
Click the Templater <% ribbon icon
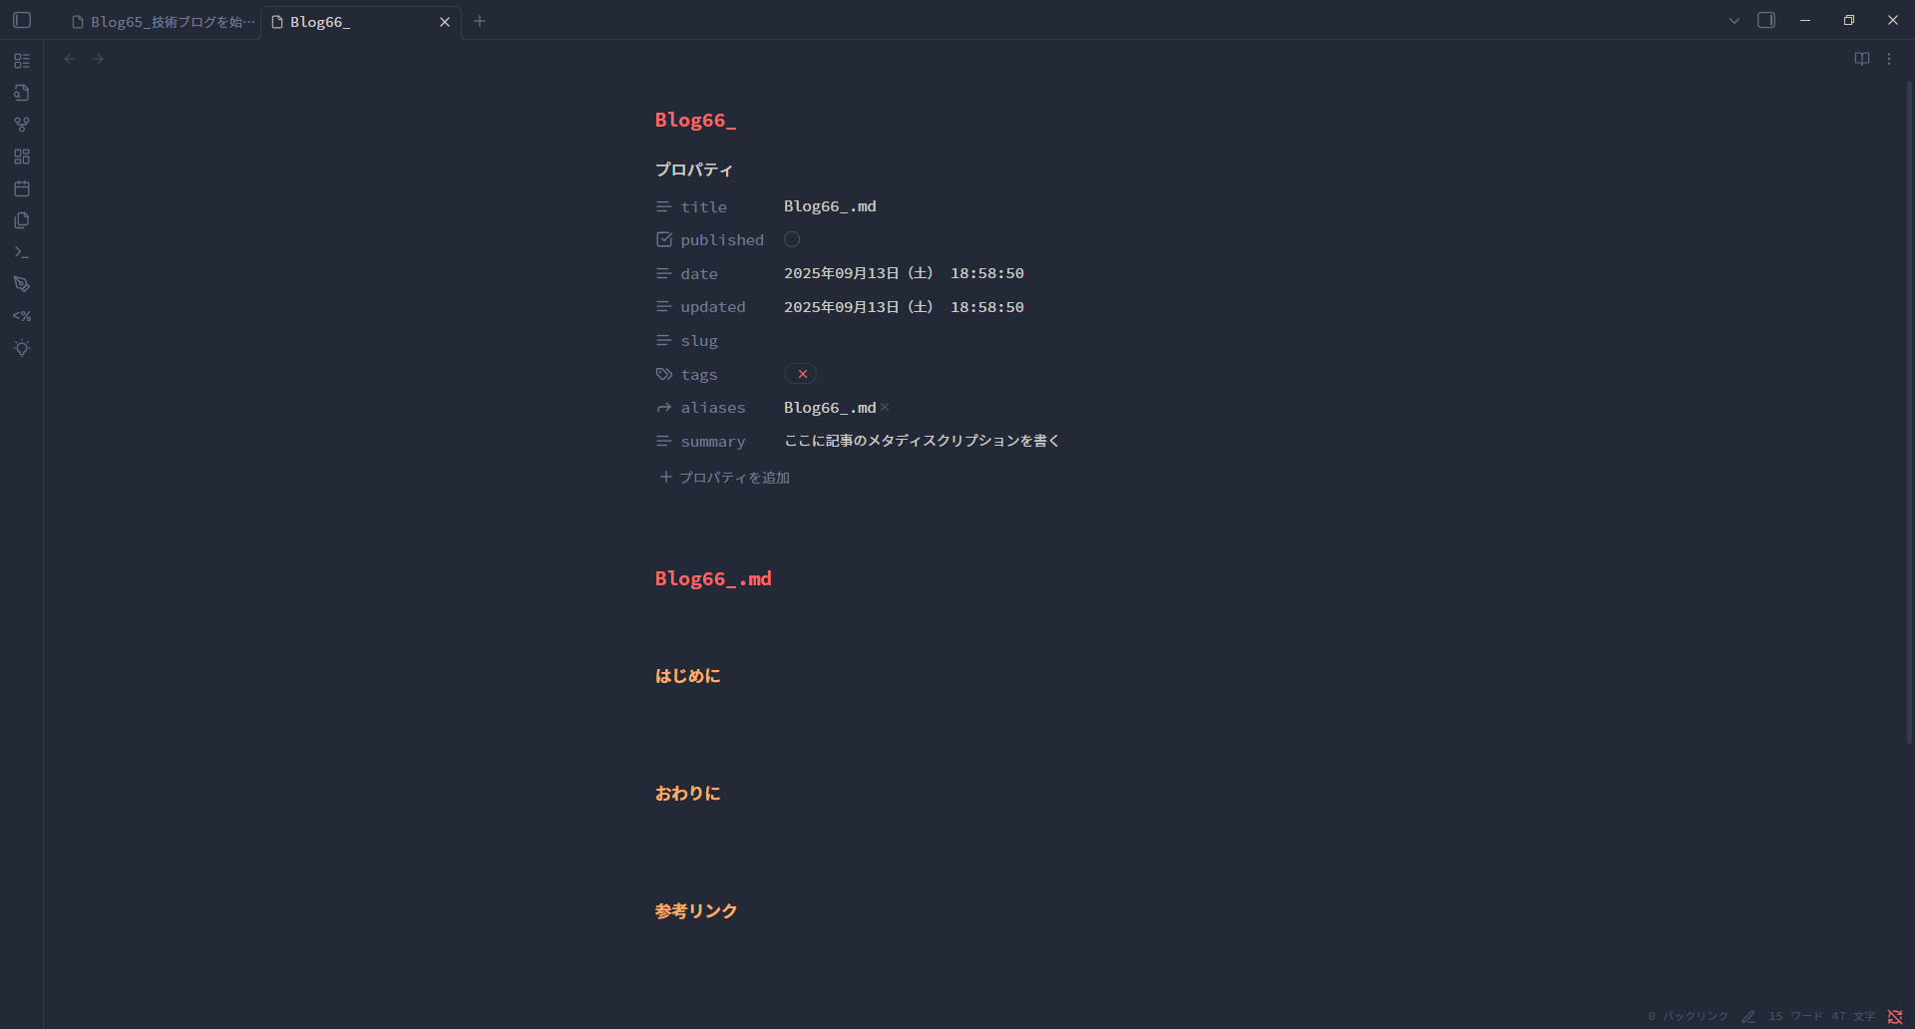pos(22,316)
